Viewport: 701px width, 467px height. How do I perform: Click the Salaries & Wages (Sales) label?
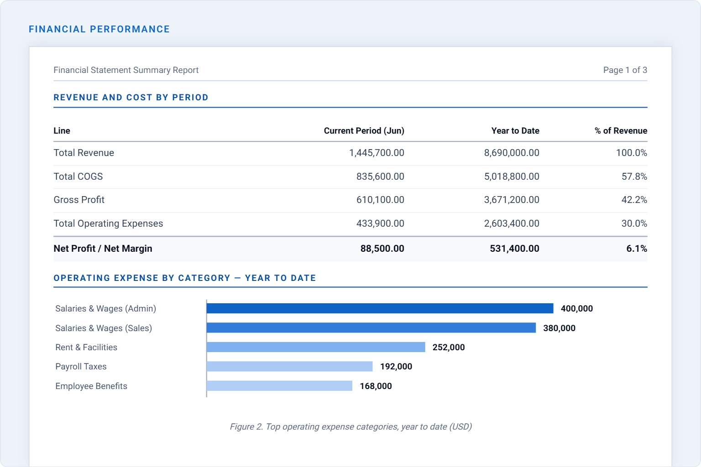coord(104,328)
